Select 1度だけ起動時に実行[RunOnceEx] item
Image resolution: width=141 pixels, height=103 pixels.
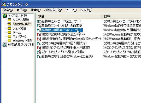(71, 39)
